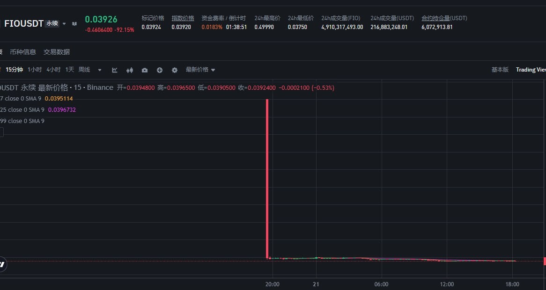Screen dimensions: 546x290
Task: Switch to the 交易数据 tab
Action: 57,52
